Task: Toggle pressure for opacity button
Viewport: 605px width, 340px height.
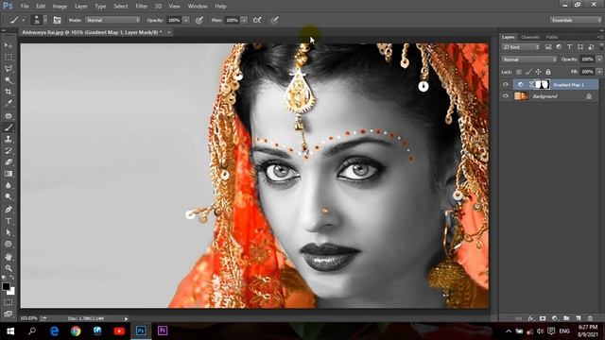Action: tap(199, 20)
